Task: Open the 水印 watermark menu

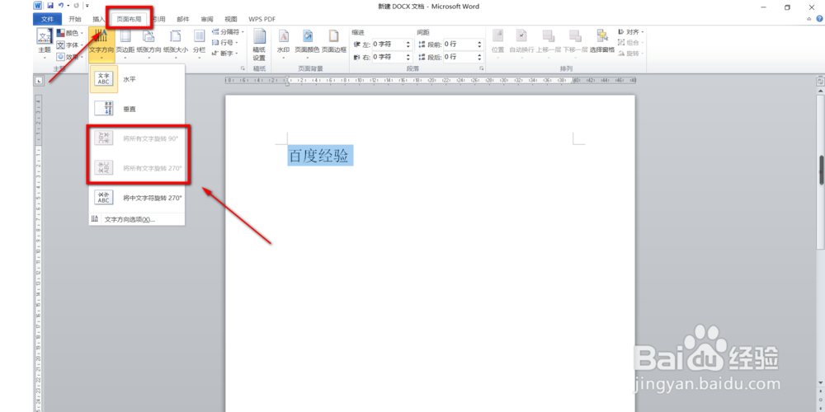Action: click(x=283, y=44)
